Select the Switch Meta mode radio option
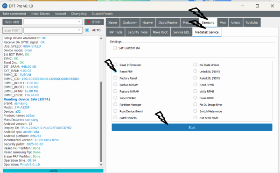280x173 pixels. [x=195, y=111]
